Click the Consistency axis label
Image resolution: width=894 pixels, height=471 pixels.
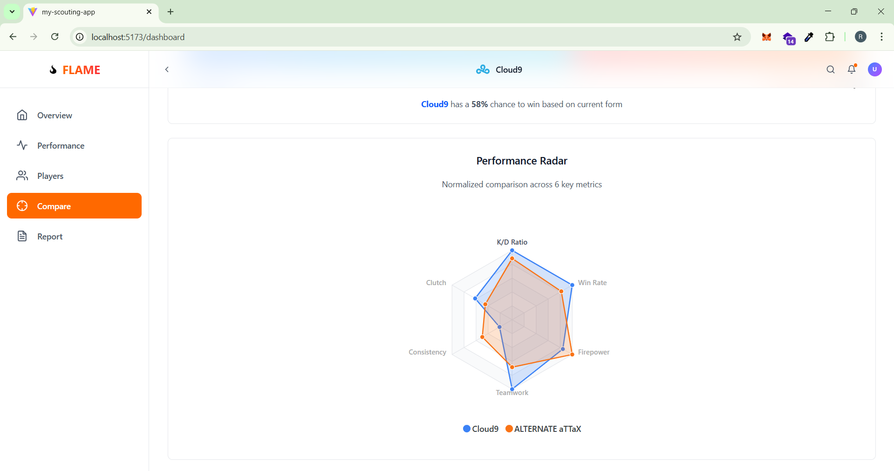[427, 352]
